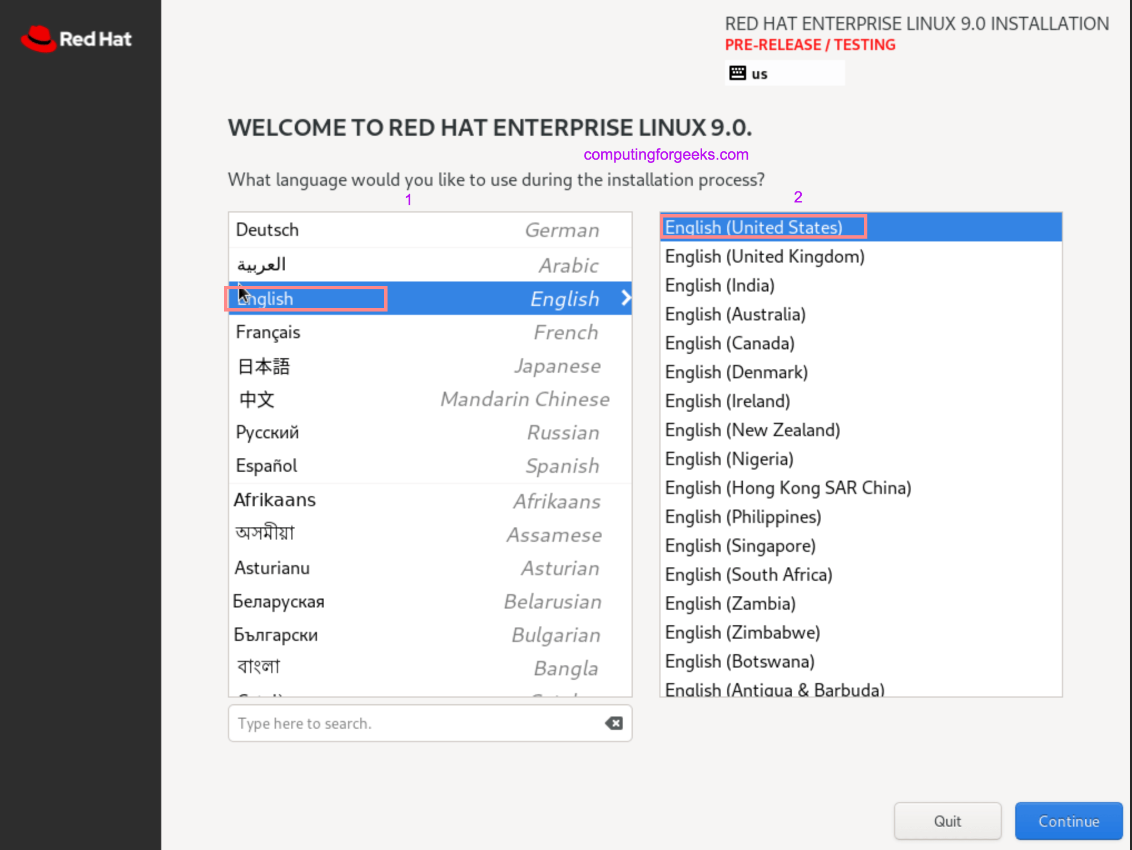The image size is (1132, 850).
Task: Choose English (Canada) locale
Action: 861,343
